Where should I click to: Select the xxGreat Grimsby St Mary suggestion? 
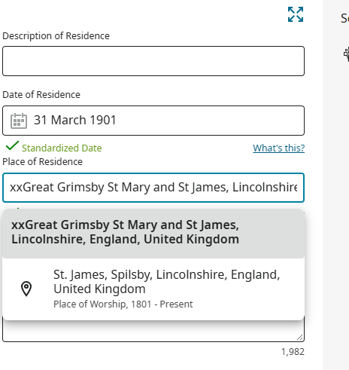coord(153,234)
